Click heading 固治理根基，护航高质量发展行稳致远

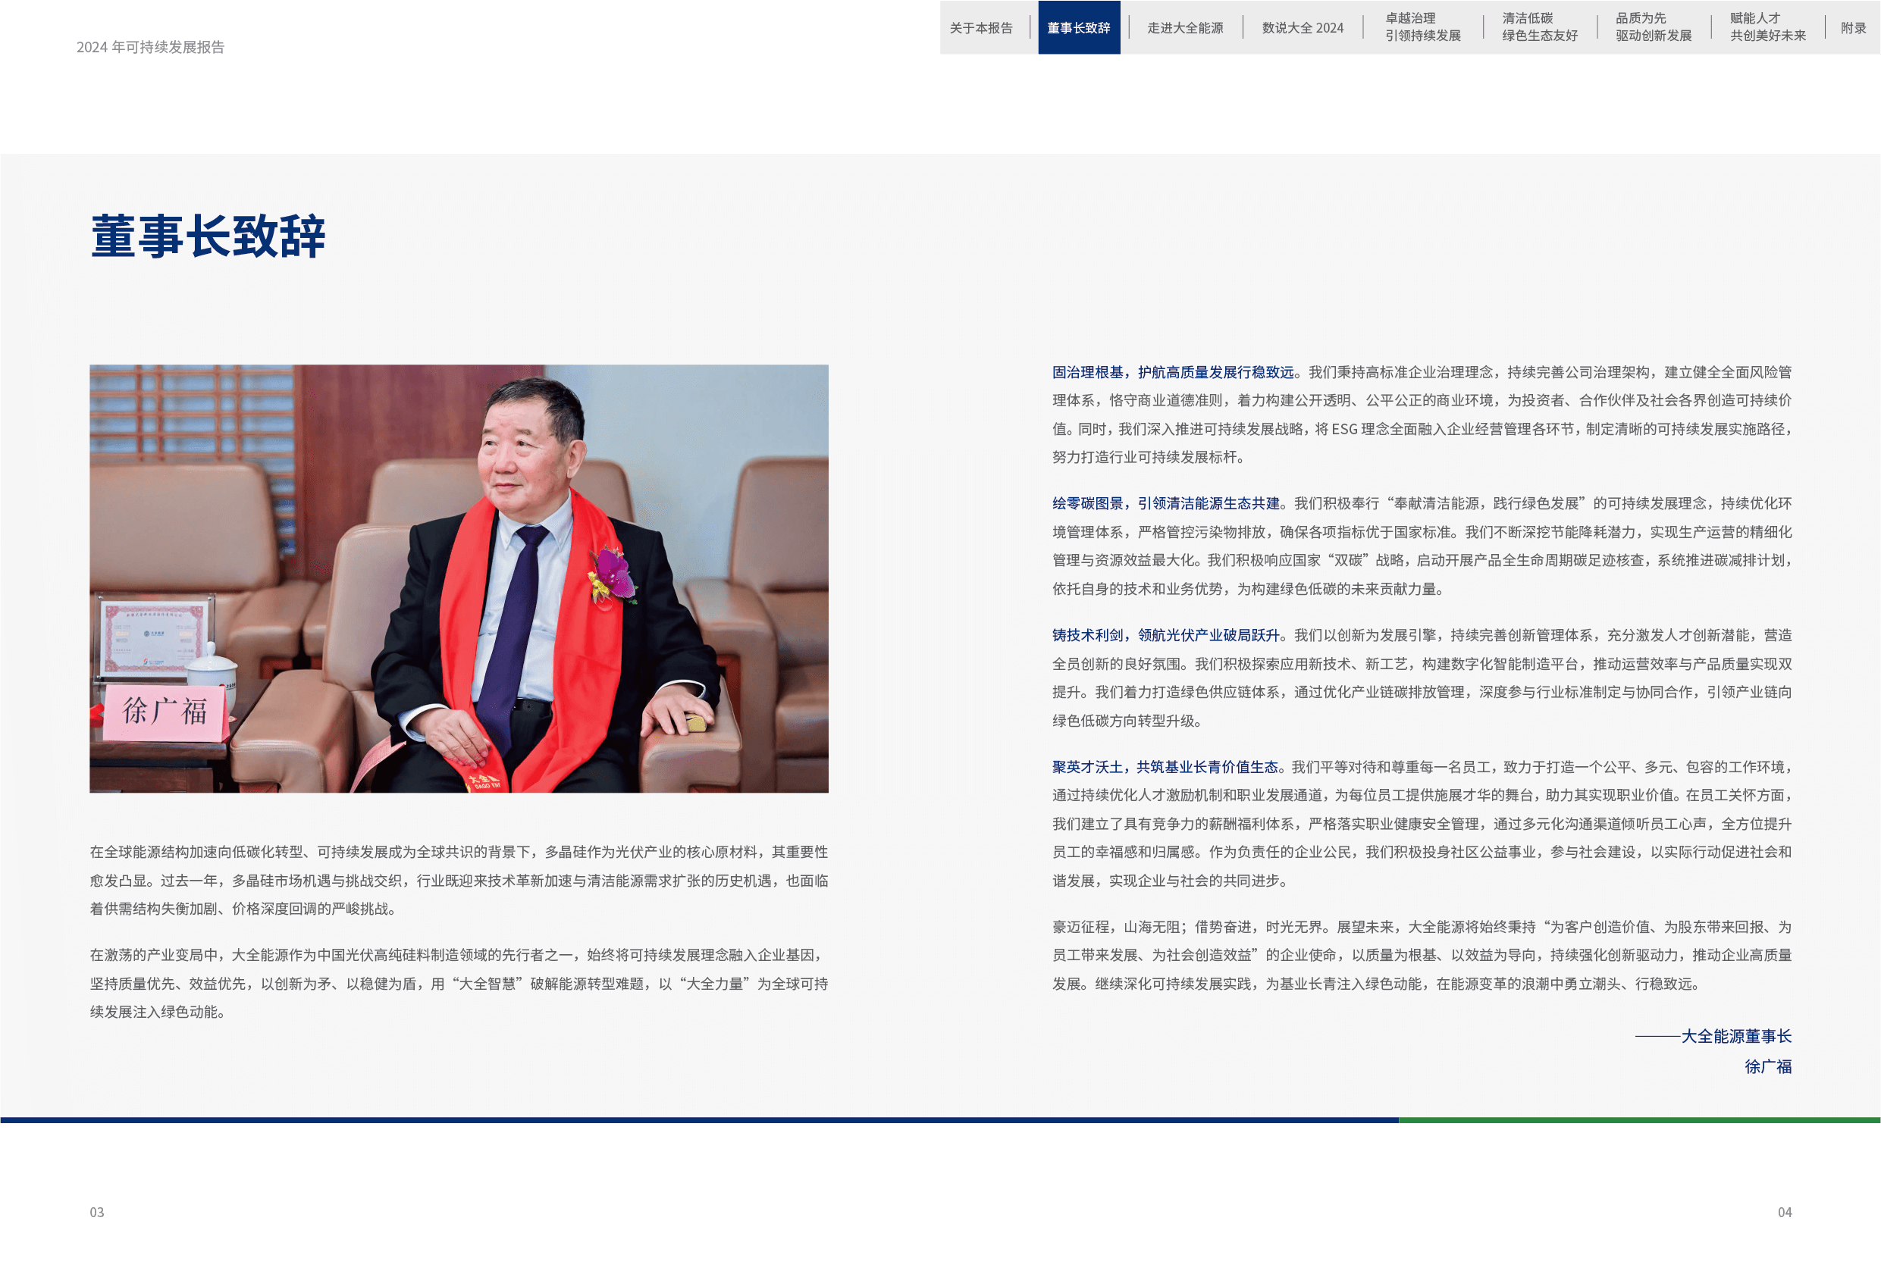1173,371
